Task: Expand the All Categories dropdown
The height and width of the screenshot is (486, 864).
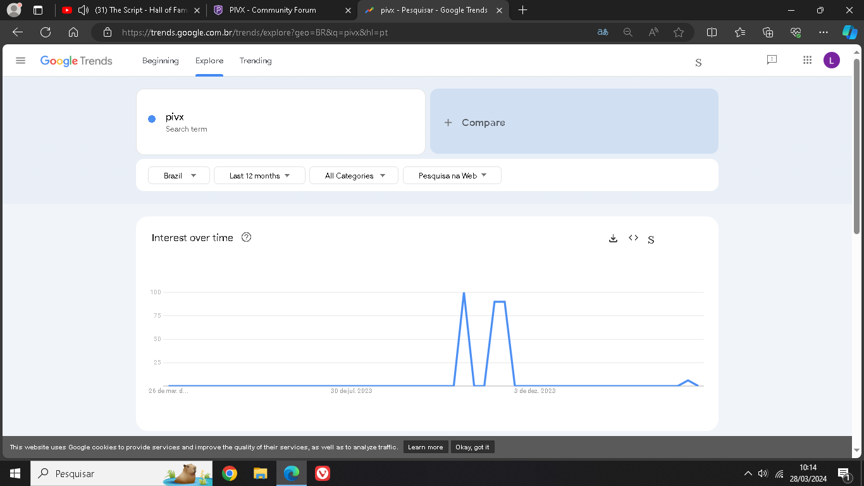Action: coord(354,175)
